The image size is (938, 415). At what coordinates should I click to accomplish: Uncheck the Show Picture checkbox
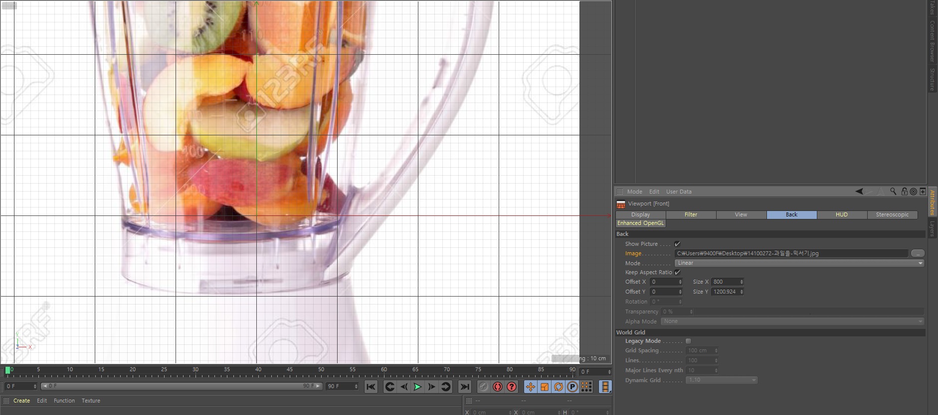pos(677,244)
